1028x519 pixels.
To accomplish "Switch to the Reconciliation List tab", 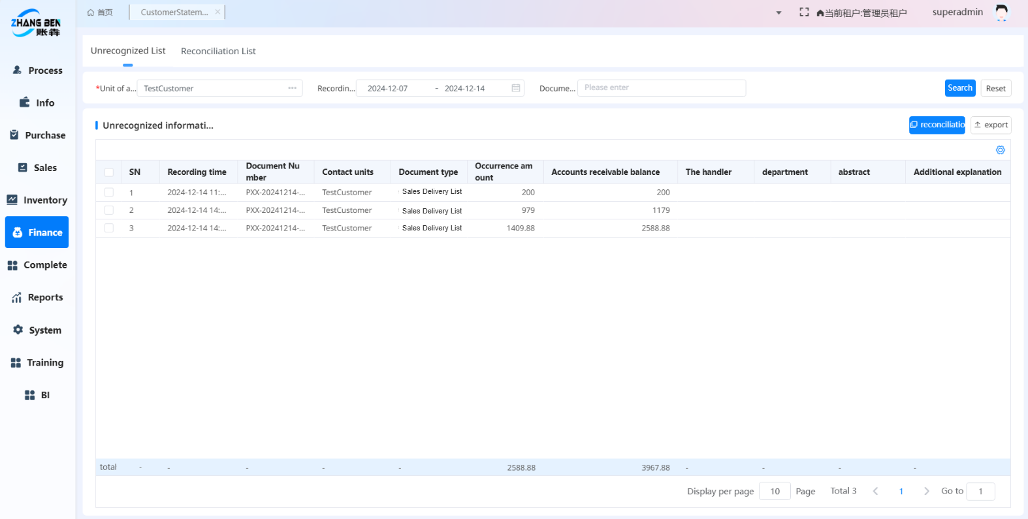I will coord(218,51).
